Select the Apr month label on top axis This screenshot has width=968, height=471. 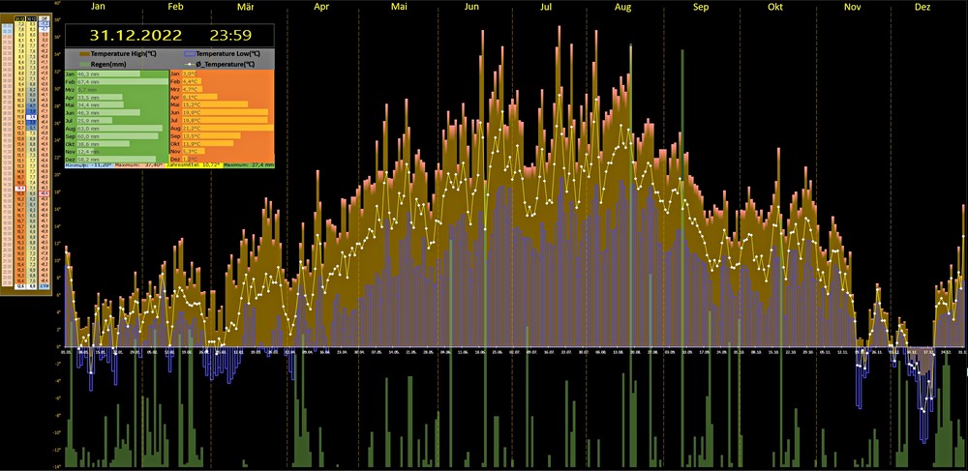coord(321,7)
